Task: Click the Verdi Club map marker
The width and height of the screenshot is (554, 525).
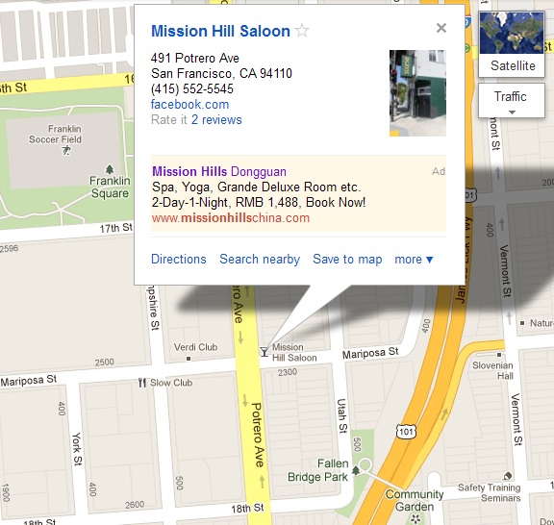Action: pos(189,359)
